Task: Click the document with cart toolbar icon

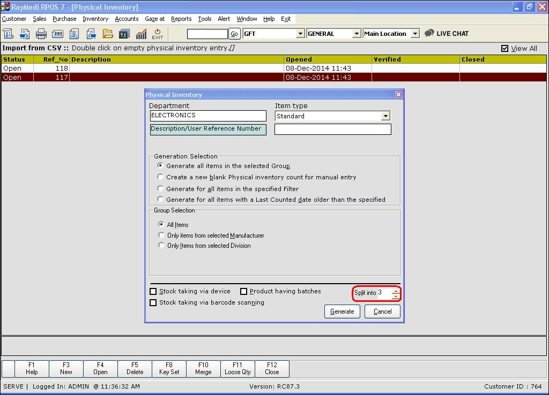Action: pyautogui.click(x=91, y=34)
